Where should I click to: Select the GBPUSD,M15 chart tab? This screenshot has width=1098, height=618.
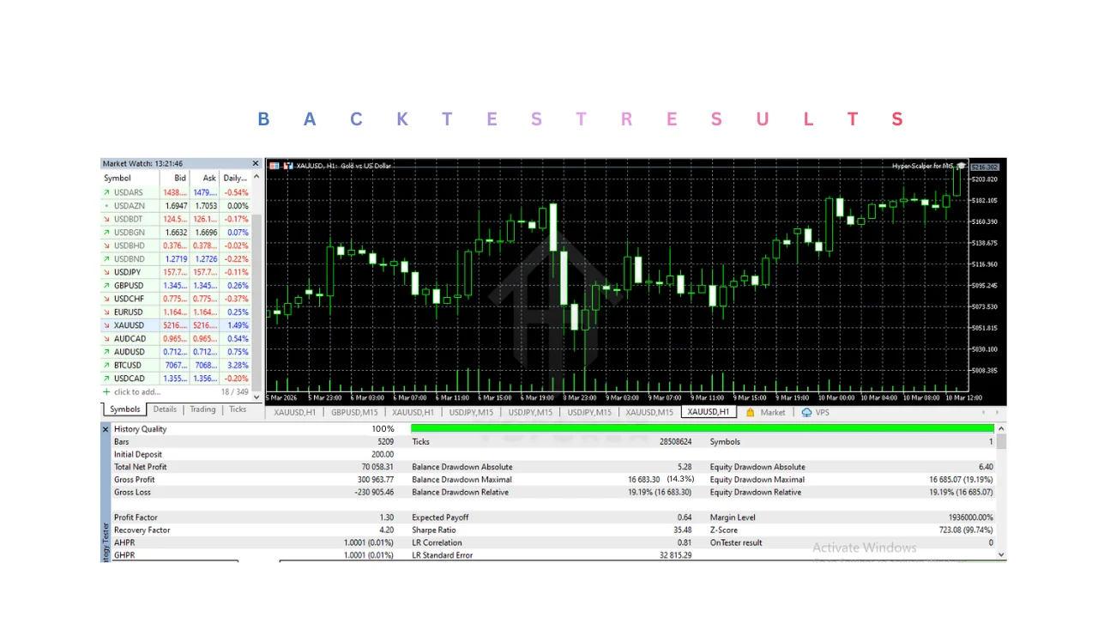[353, 413]
